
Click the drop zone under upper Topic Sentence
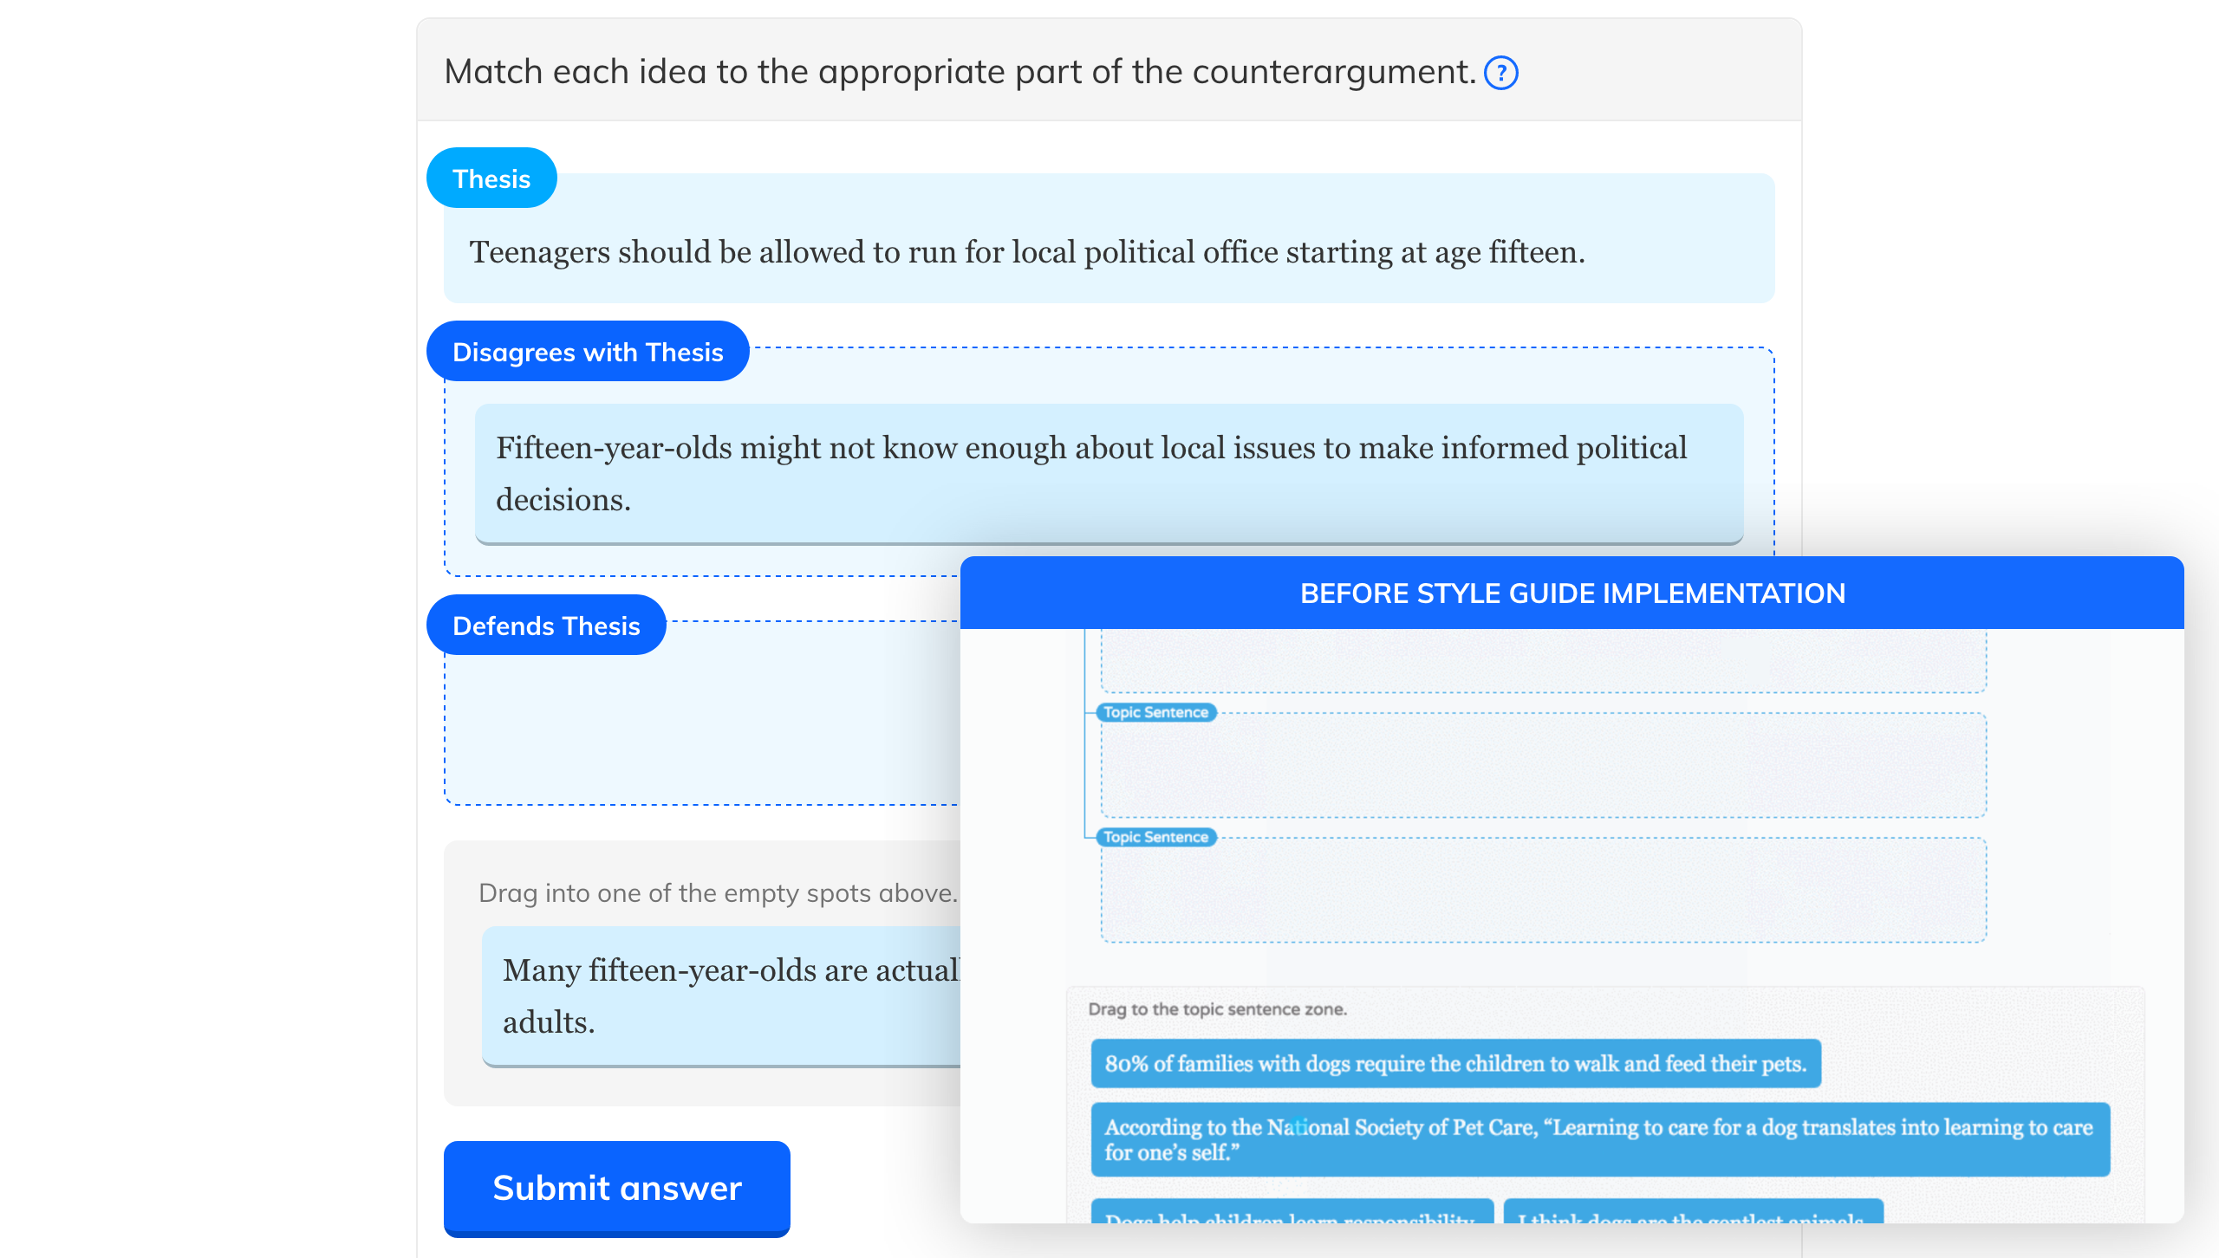tap(1543, 768)
